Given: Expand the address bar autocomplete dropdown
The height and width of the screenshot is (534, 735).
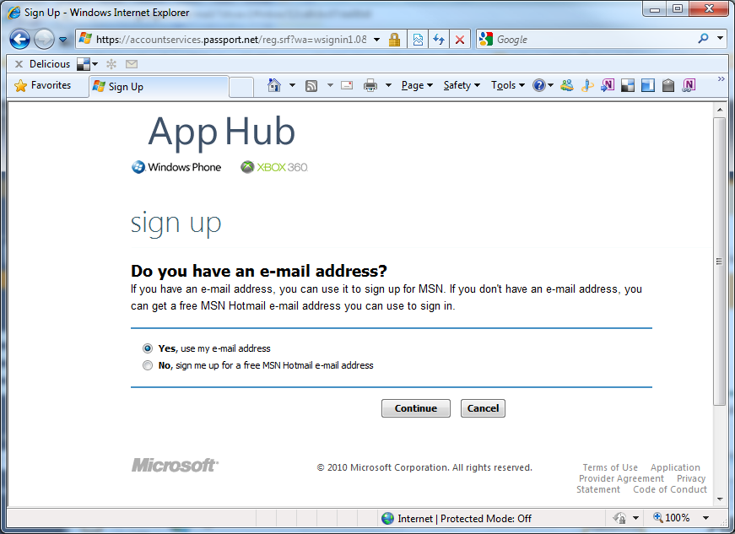Looking at the screenshot, I should [376, 40].
